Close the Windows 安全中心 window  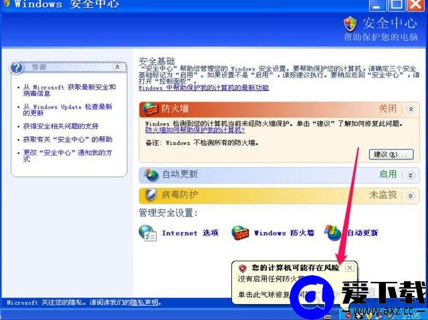coord(415,5)
